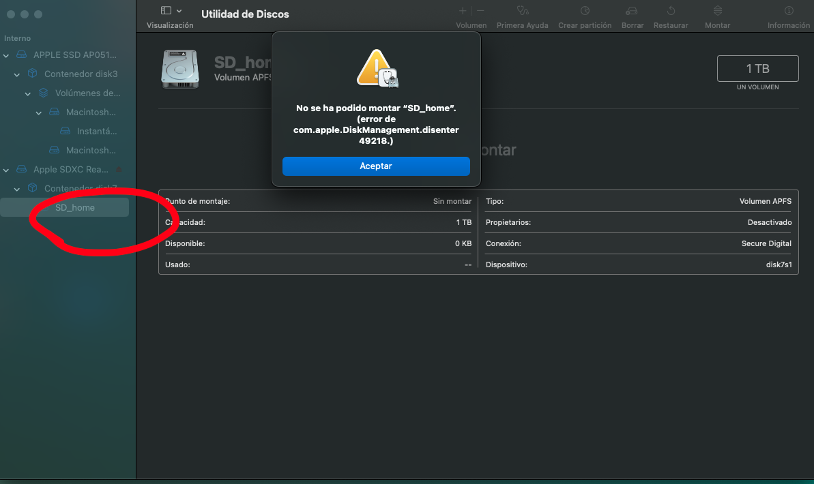Eject the Apple SDXC Reader
Screen dimensions: 814x484
tap(119, 169)
